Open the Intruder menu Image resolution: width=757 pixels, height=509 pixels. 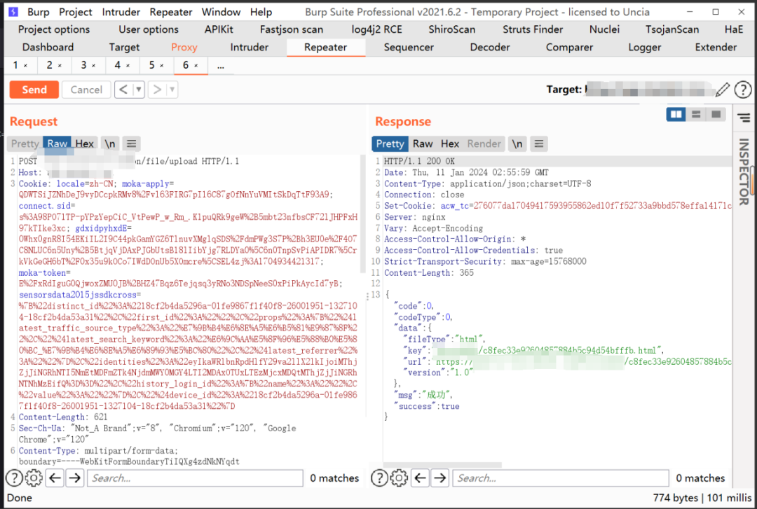(x=121, y=12)
